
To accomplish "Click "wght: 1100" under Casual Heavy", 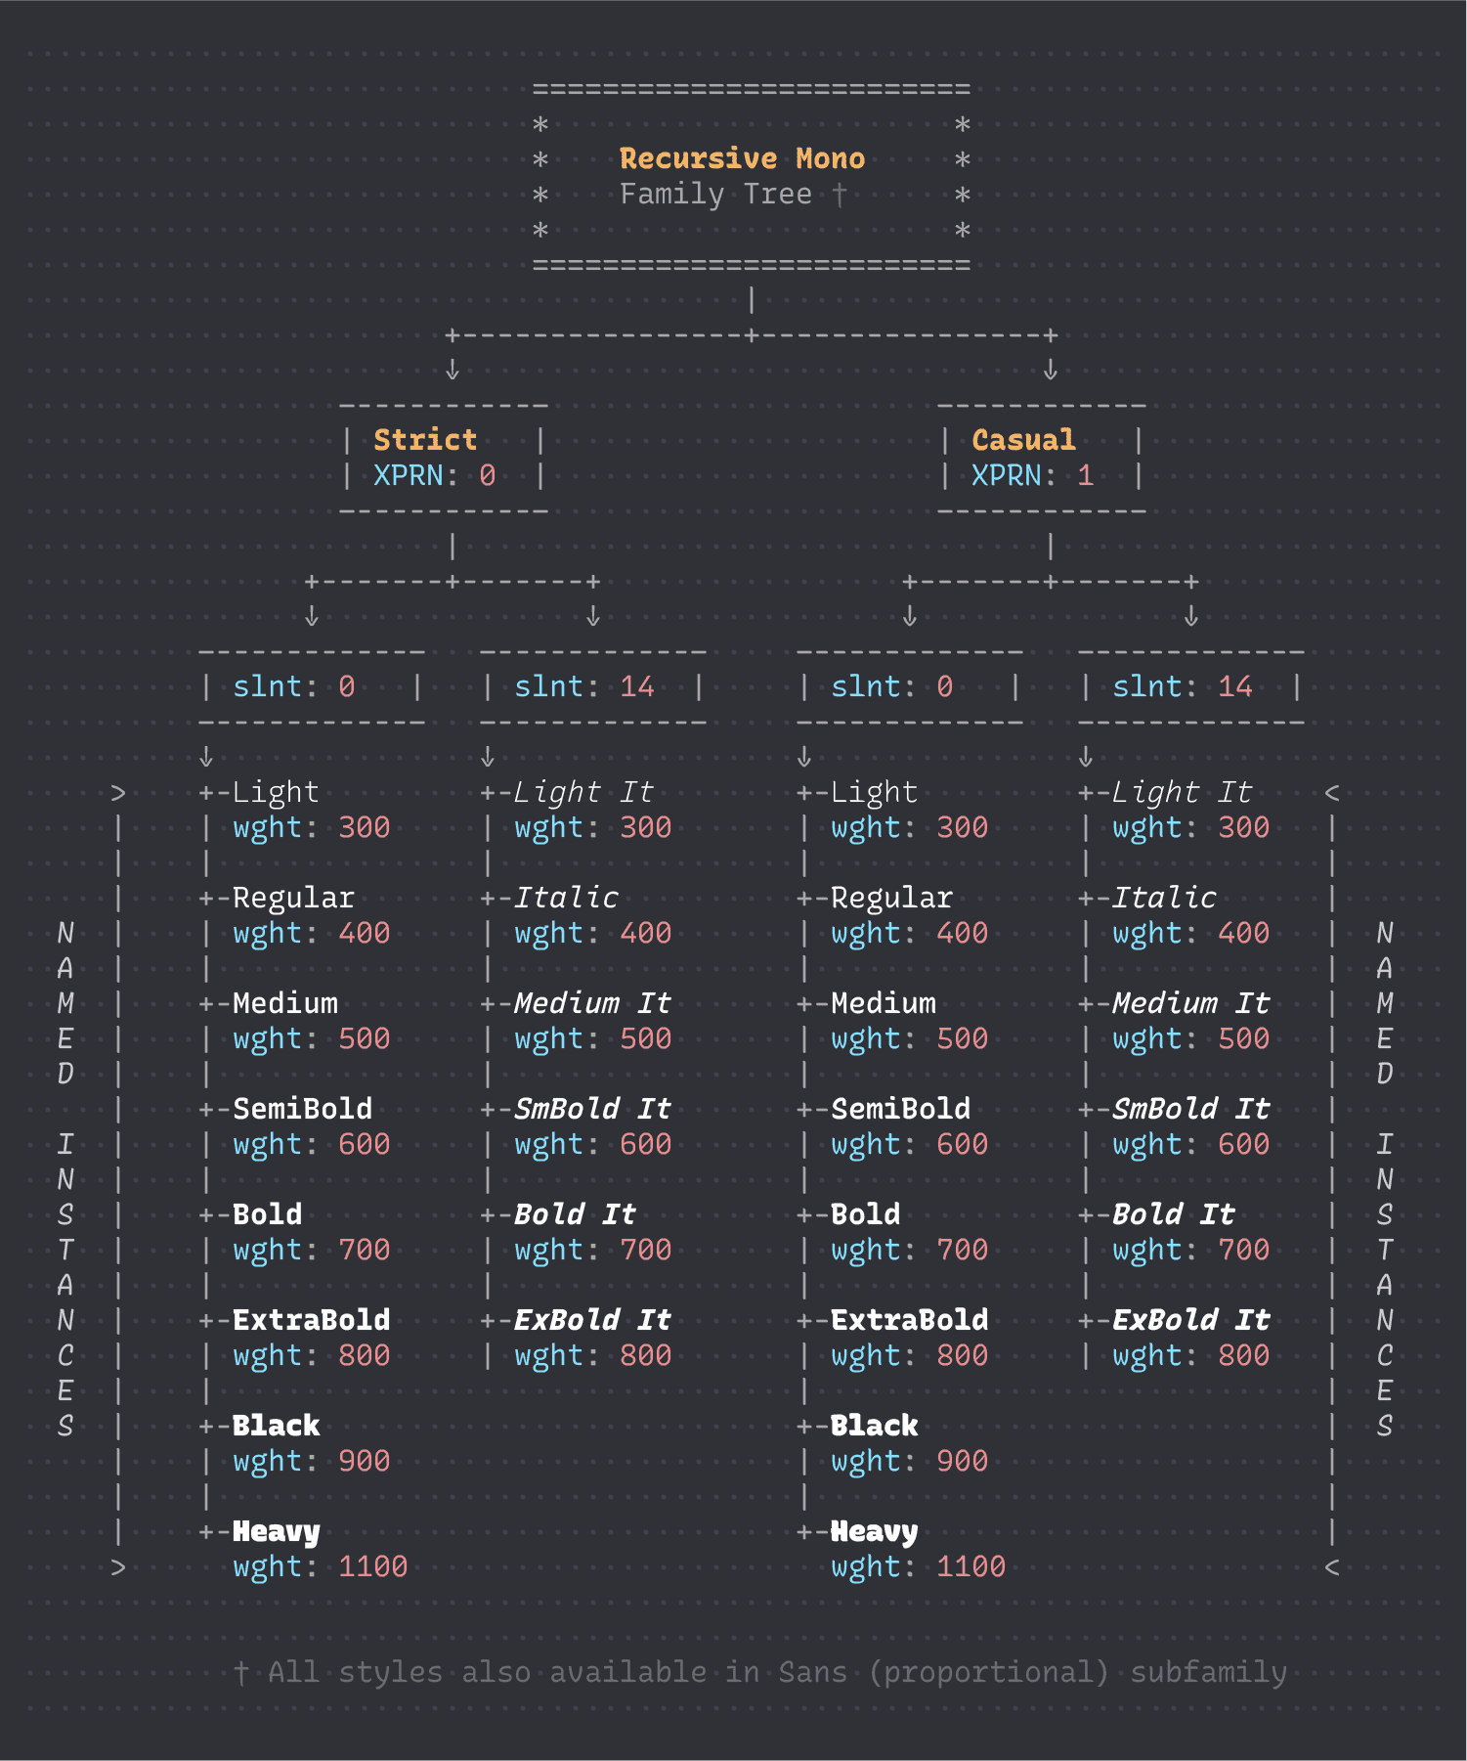I will tap(918, 1567).
